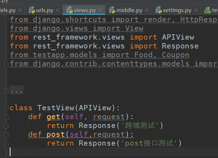This screenshot has width=218, height=158.
Task: Close the views.py editor tab
Action: click(100, 10)
